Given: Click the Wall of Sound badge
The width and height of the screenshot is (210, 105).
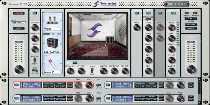Looking at the screenshot, I should [176, 4].
